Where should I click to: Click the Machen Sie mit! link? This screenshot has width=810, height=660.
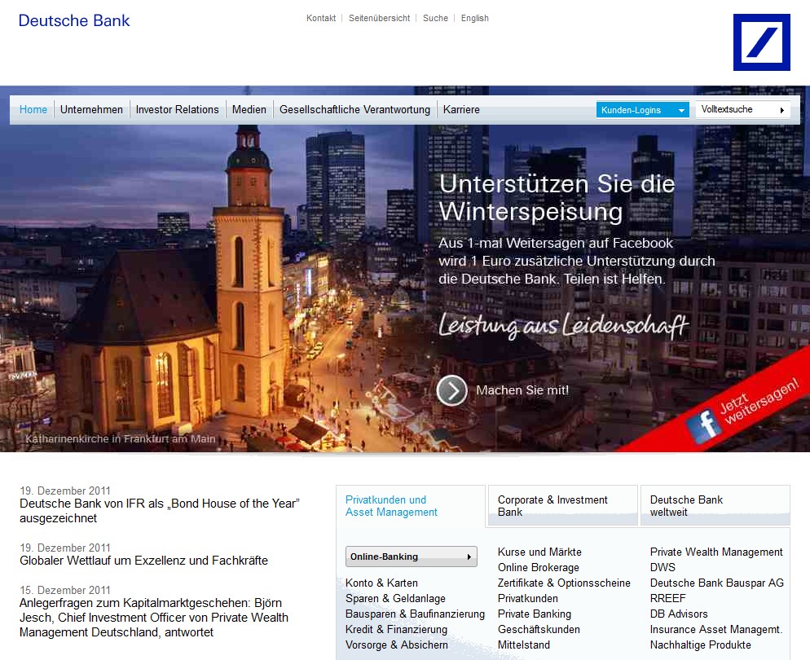[x=522, y=390]
